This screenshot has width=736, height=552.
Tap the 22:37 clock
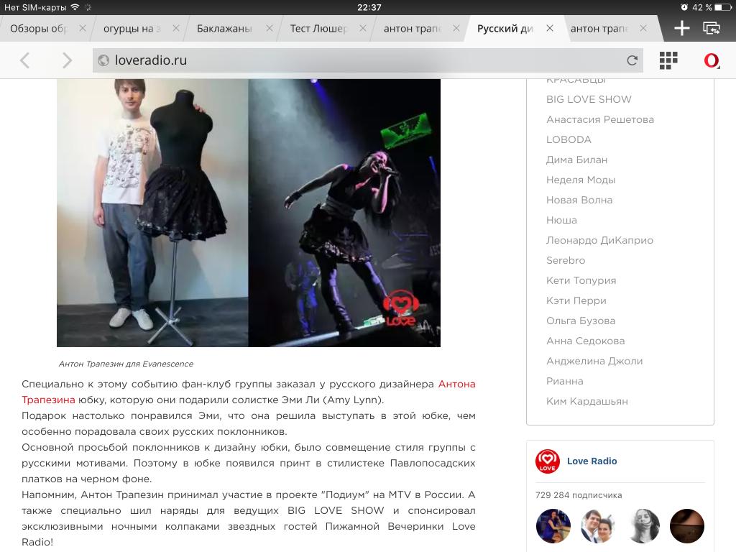369,7
